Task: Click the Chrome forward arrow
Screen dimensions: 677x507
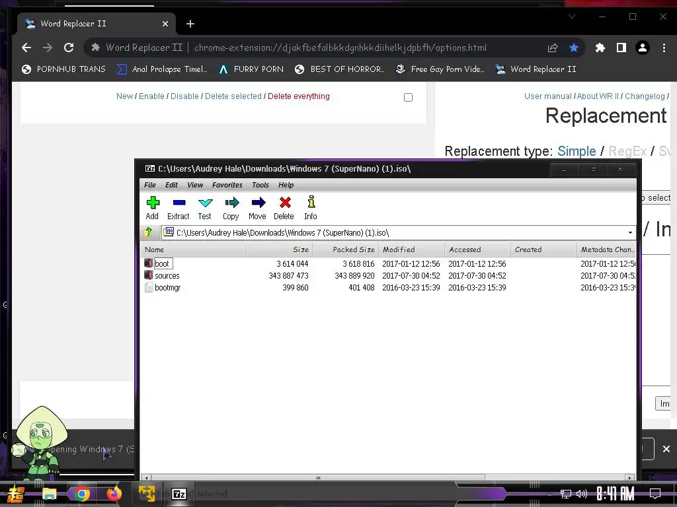Action: [x=48, y=48]
